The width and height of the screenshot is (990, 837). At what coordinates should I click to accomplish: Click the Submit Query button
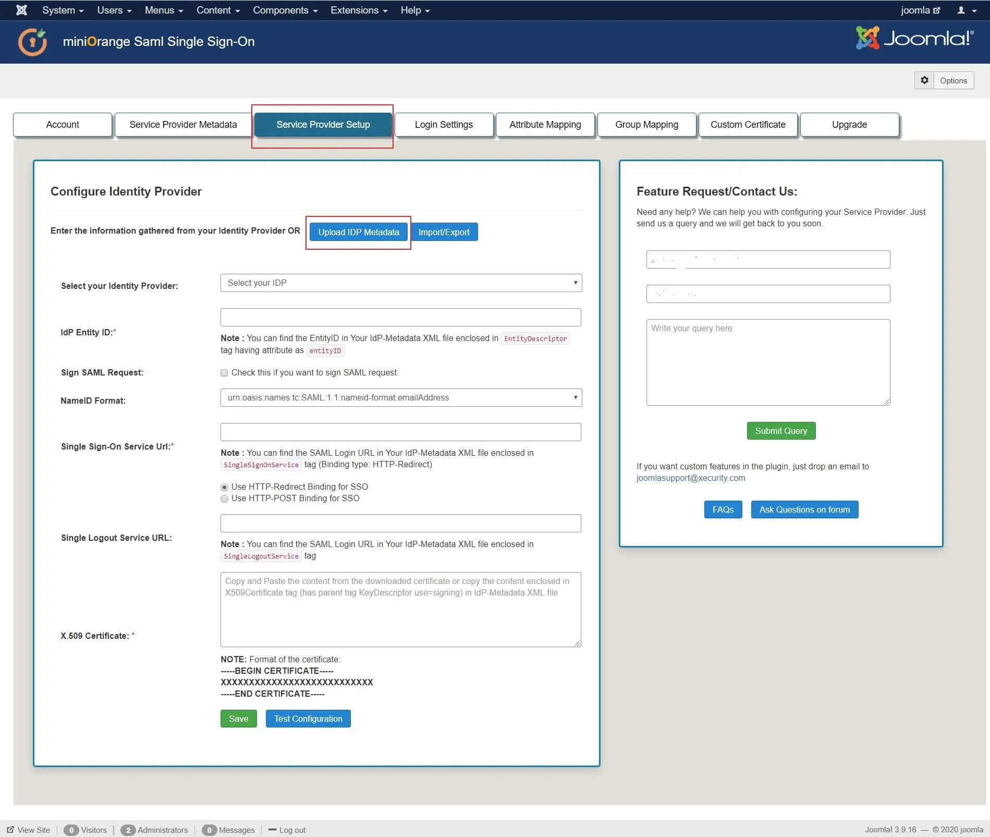click(x=781, y=431)
